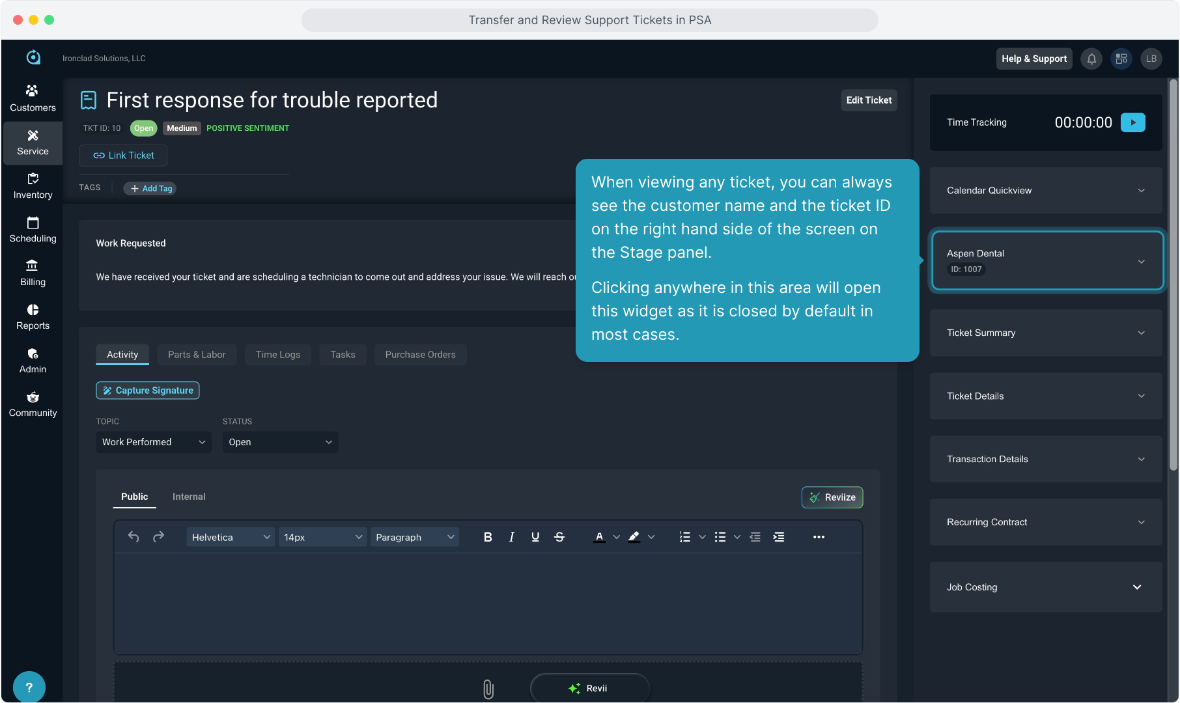Open Help & Support
Screen dimensions: 1180x703
tap(1034, 59)
